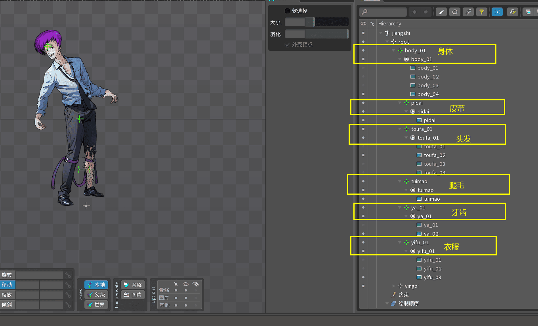This screenshot has width=538, height=326.
Task: Click the bone filter icon in tree toolbar
Action: (x=441, y=12)
